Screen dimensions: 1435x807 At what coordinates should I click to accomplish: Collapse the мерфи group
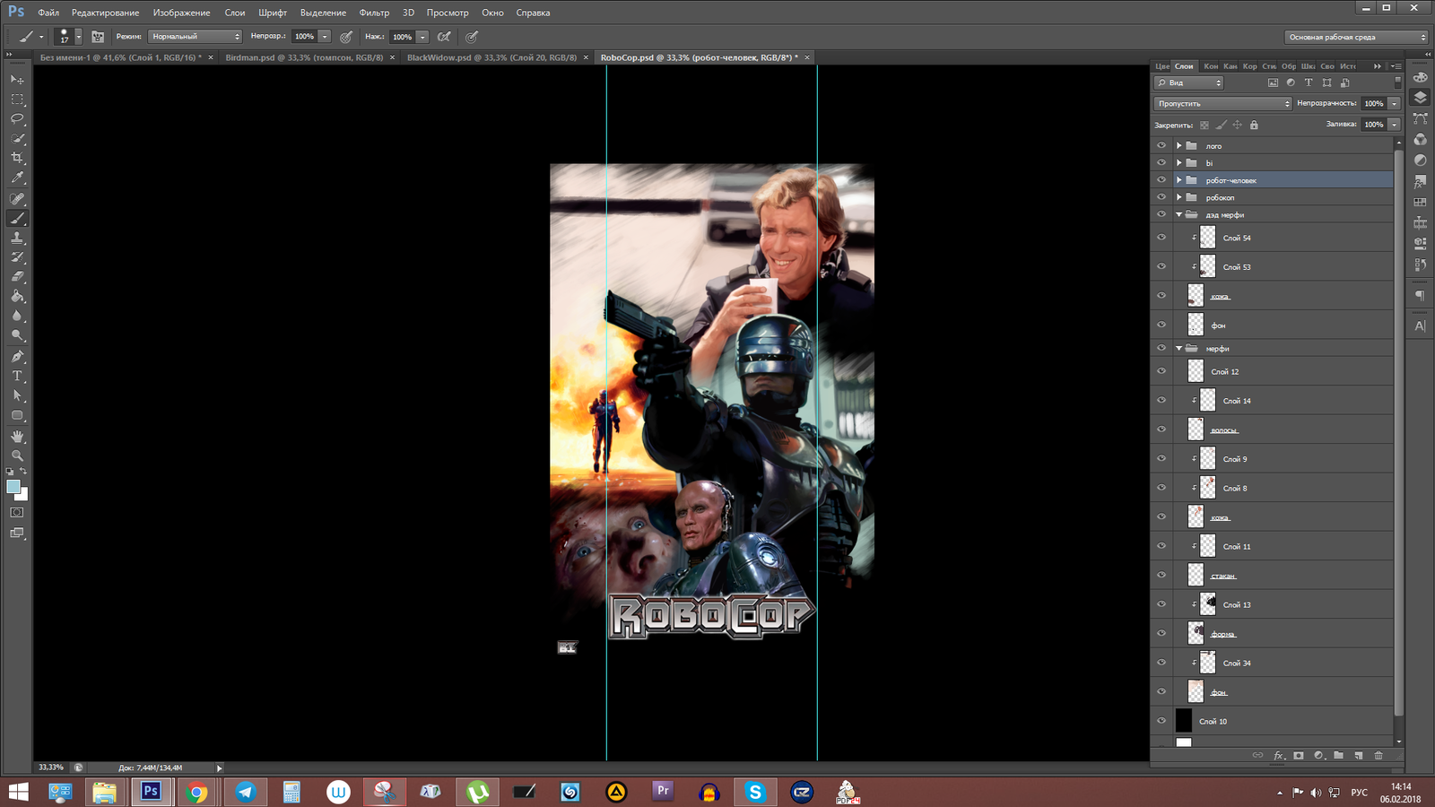[1179, 349]
